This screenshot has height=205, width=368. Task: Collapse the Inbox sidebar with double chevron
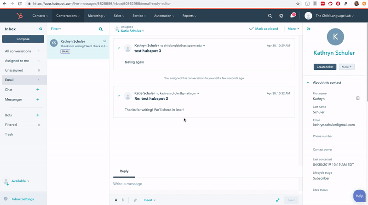(x=40, y=29)
